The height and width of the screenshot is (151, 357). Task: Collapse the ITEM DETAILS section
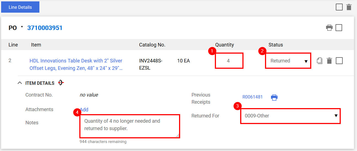[x=20, y=83]
